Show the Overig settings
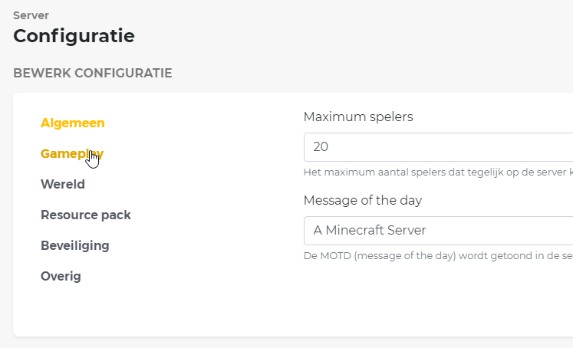 coord(61,276)
